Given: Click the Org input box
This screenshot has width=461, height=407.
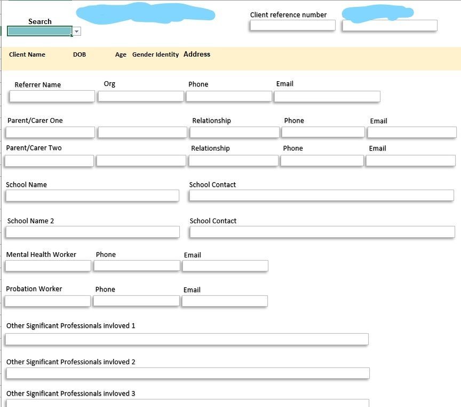Looking at the screenshot, I should 141,96.
